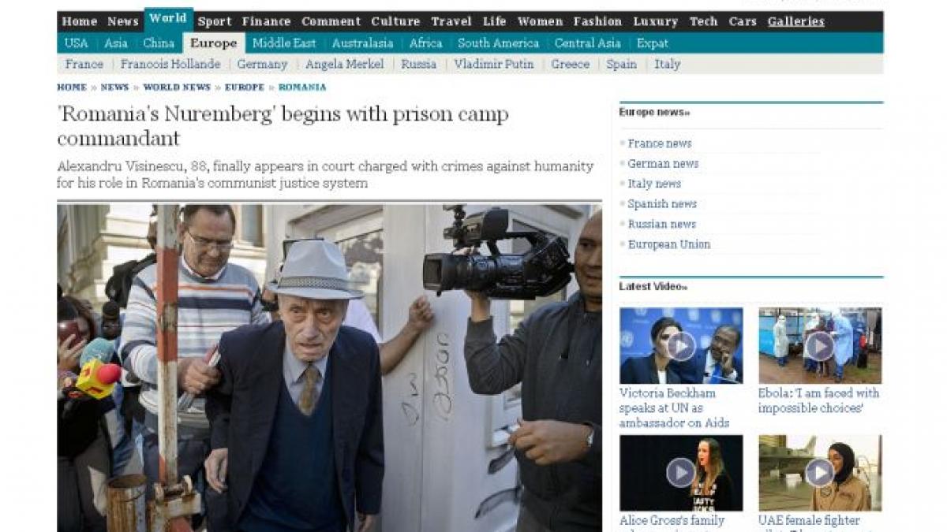This screenshot has width=947, height=532.
Task: Click the France news link
Action: coord(660,143)
